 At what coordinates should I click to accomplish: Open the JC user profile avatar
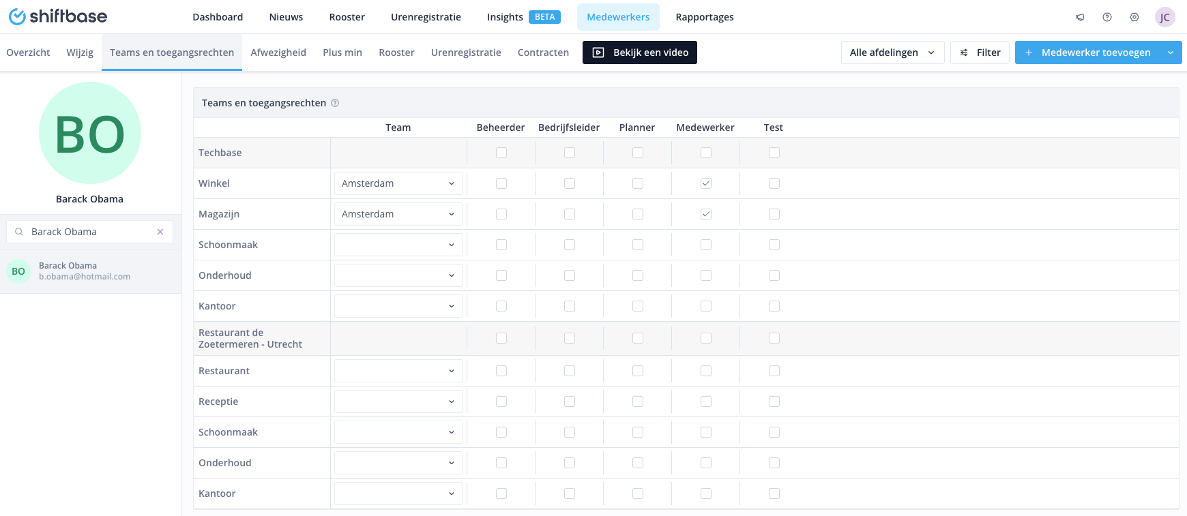click(x=1164, y=18)
